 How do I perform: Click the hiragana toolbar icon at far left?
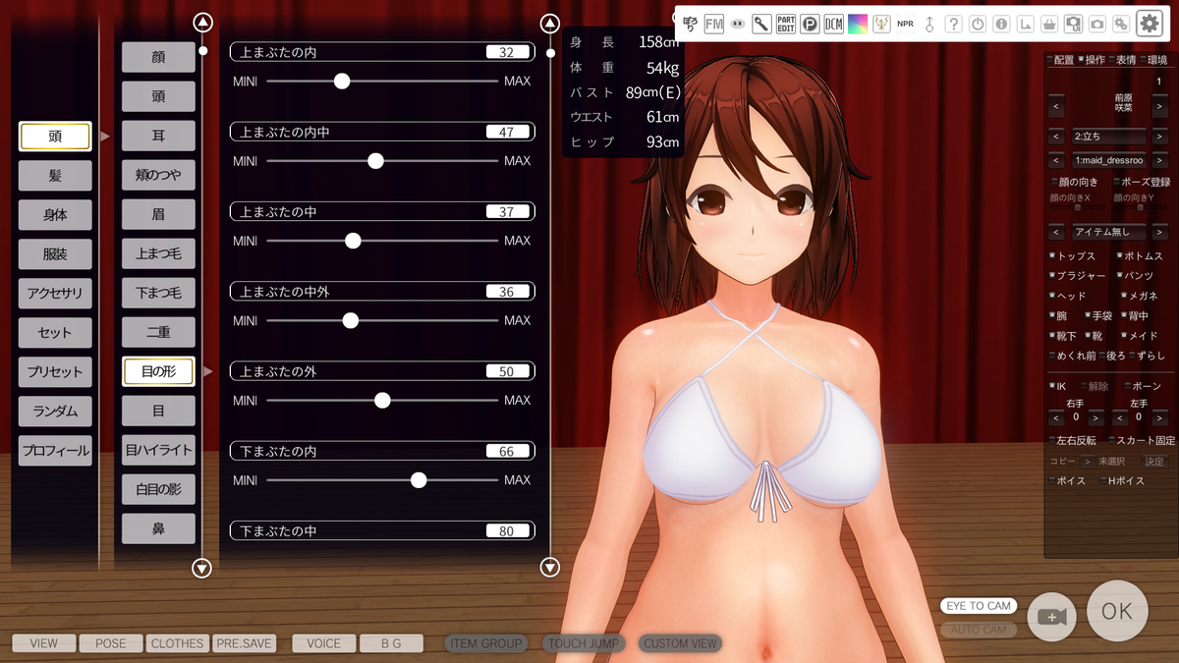point(691,24)
